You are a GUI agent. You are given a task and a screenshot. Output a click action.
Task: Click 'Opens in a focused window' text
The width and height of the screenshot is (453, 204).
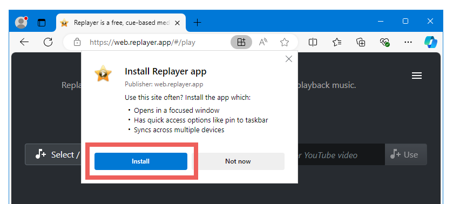pos(177,111)
